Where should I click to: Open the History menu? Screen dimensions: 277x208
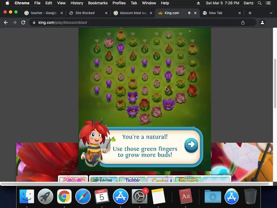tap(77, 3)
